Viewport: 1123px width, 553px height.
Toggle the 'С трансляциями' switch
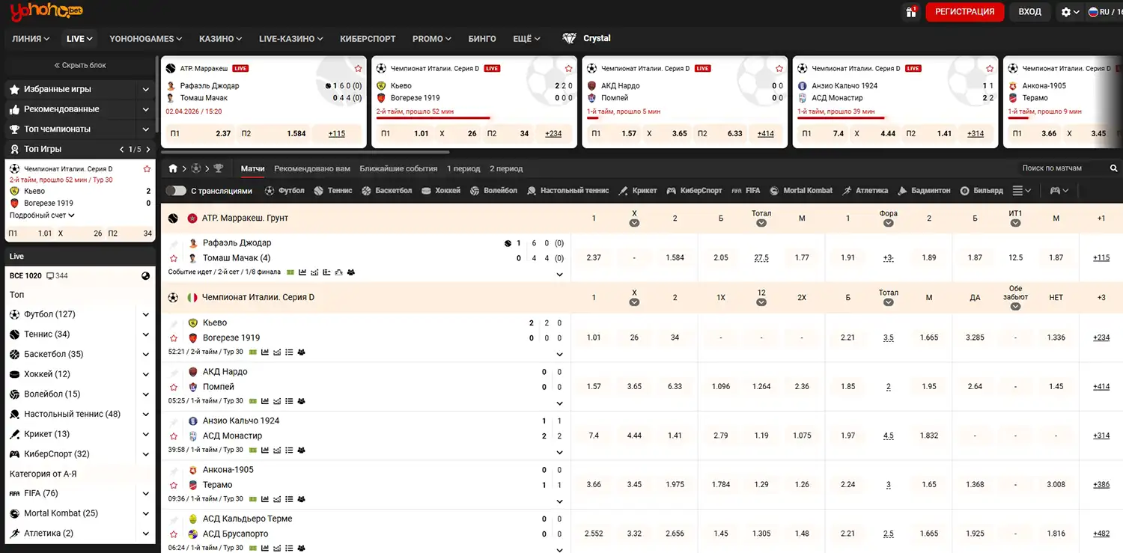[176, 191]
